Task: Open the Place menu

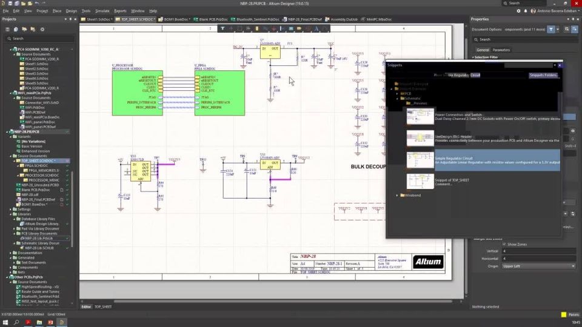Action: [57, 11]
